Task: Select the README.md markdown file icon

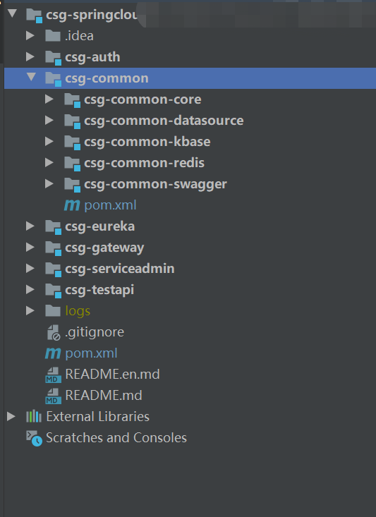Action: point(53,396)
